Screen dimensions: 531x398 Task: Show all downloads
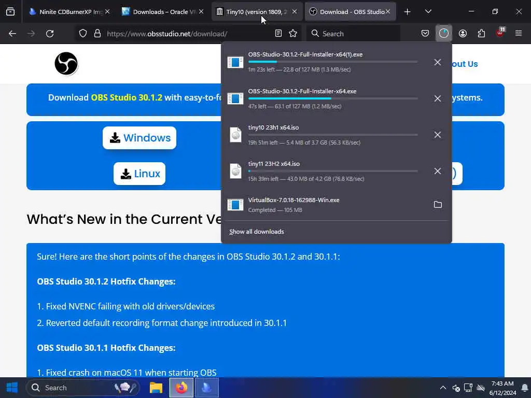pyautogui.click(x=256, y=232)
